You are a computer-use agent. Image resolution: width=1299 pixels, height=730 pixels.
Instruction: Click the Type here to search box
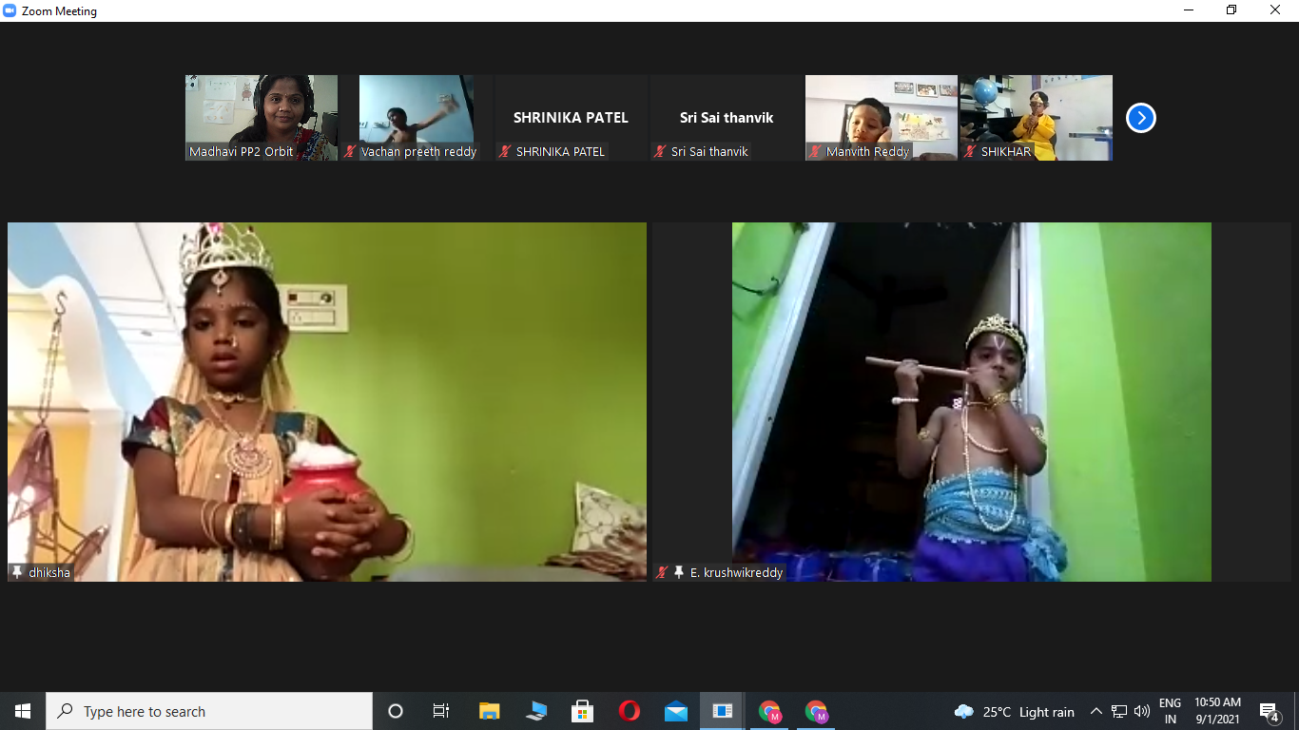tap(209, 711)
